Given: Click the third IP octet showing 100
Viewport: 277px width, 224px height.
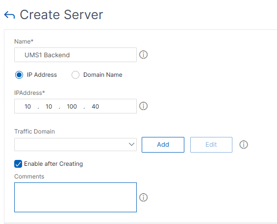Looking at the screenshot, I should coord(72,107).
